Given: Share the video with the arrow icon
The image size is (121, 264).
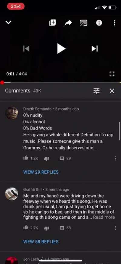Looking at the screenshot, I should coord(68,23).
